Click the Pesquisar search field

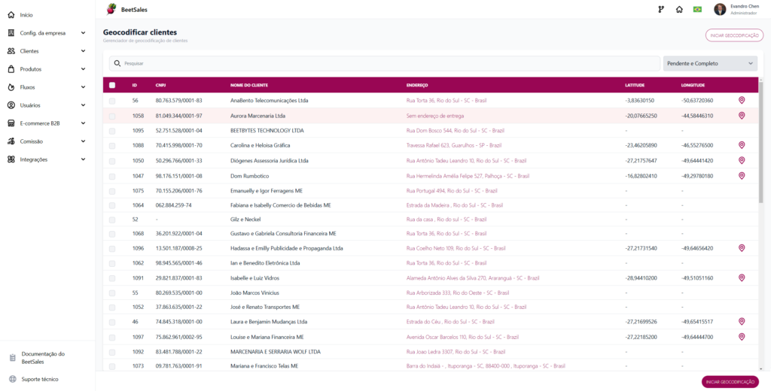(385, 63)
